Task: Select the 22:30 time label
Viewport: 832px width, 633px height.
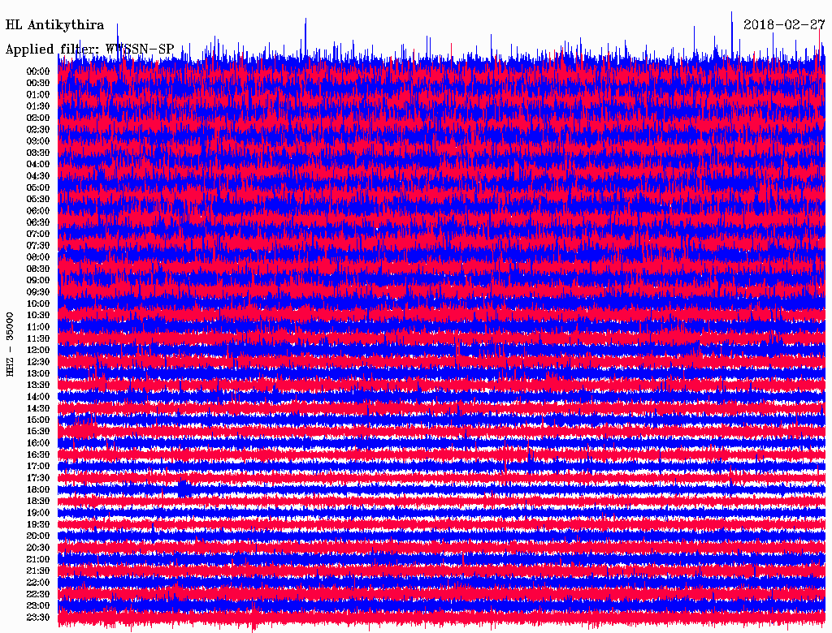Action: pos(38,594)
